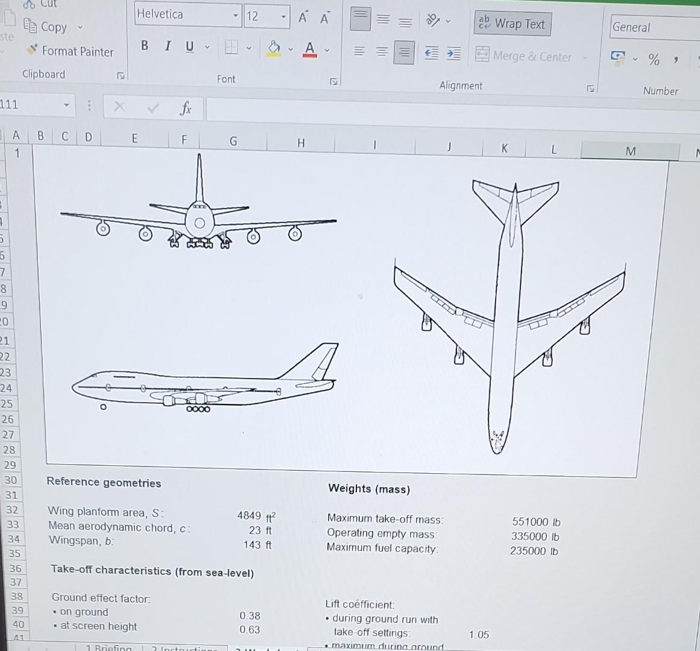
Task: Apply percent number format
Action: 654,59
